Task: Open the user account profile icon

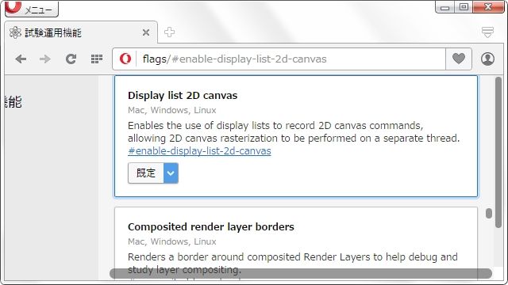Action: click(x=487, y=59)
